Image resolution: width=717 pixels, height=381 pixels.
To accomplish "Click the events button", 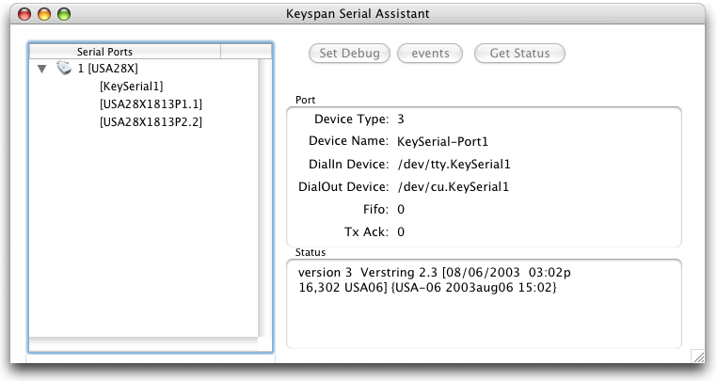I will pyautogui.click(x=430, y=53).
